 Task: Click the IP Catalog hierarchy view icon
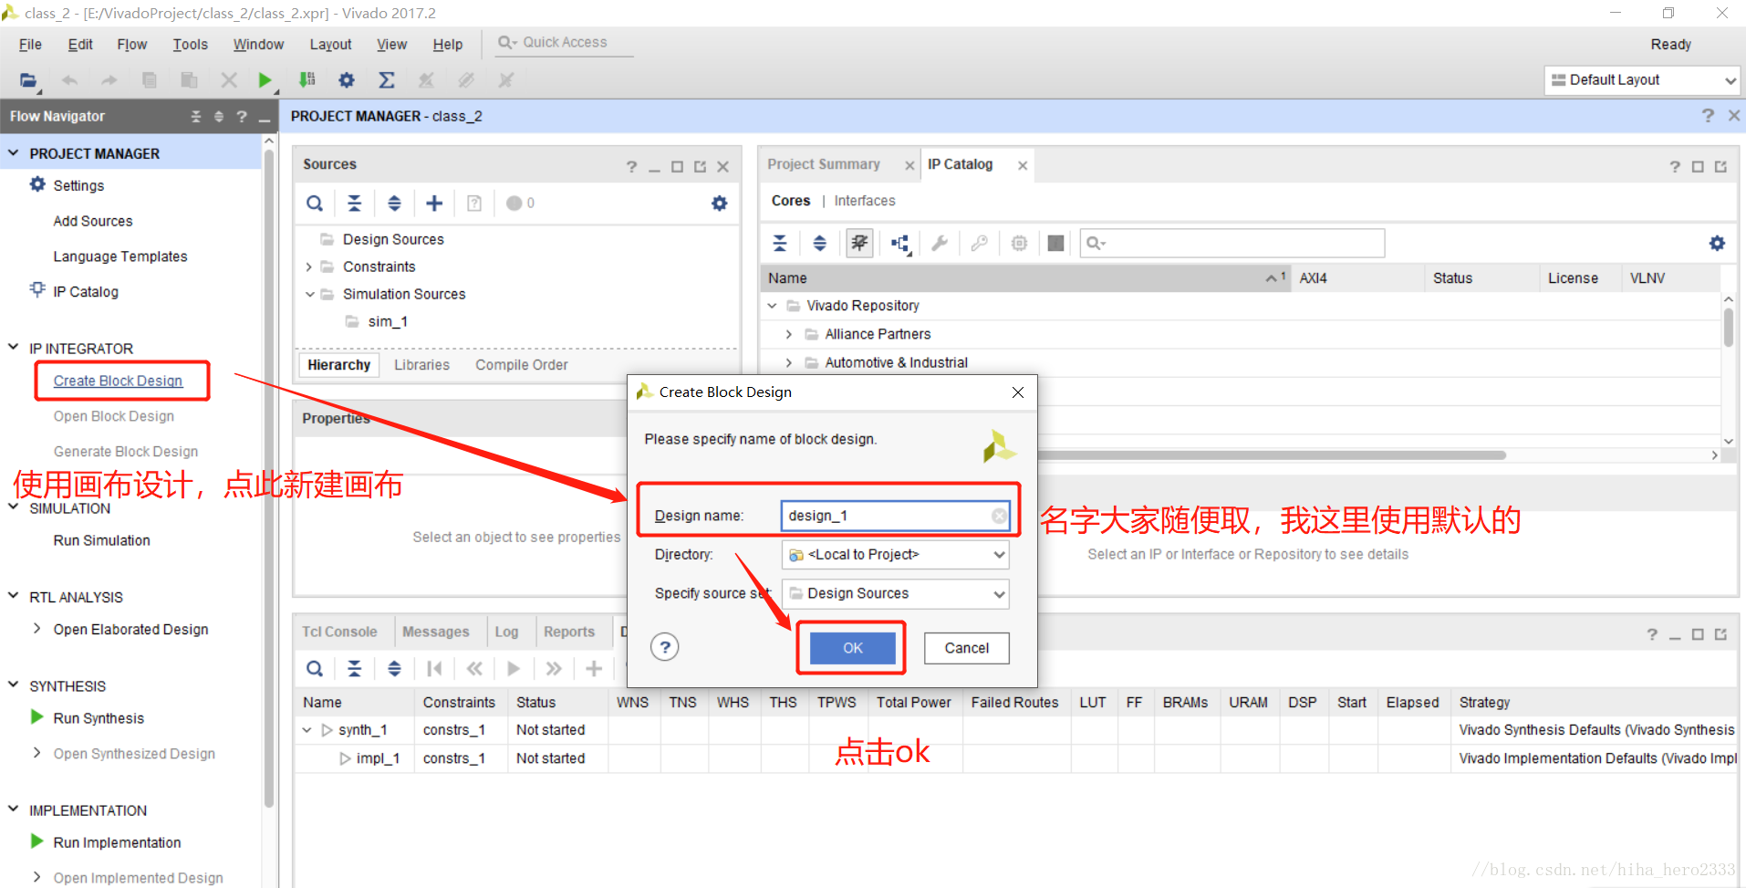901,244
